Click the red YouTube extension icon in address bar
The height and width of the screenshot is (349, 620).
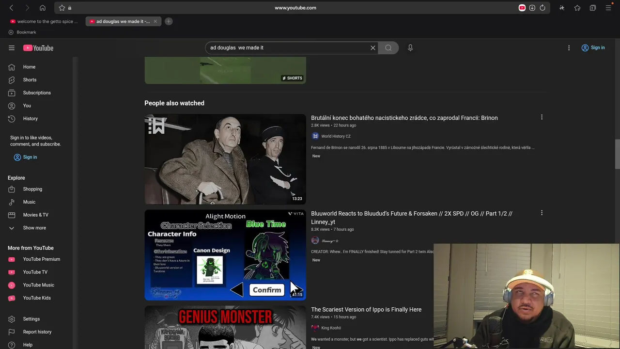pyautogui.click(x=522, y=8)
